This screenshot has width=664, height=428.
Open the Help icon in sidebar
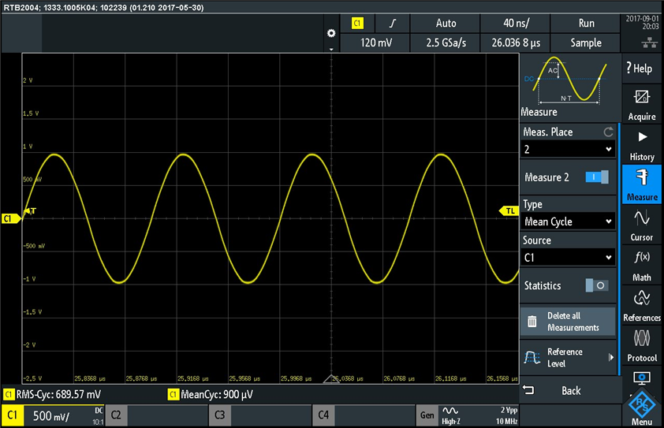pos(642,69)
